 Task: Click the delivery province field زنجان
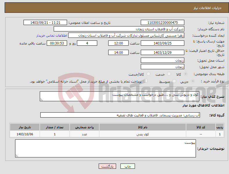pos(163,60)
